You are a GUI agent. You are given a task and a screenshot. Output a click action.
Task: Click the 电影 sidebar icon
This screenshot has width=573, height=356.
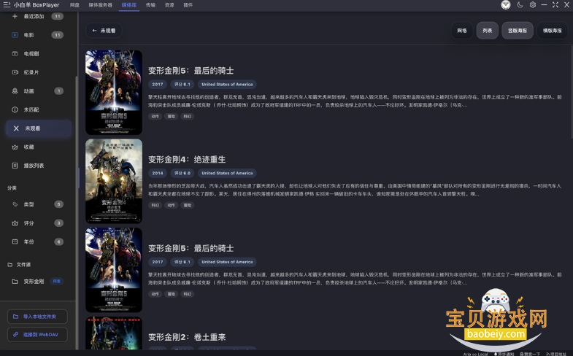coord(15,35)
